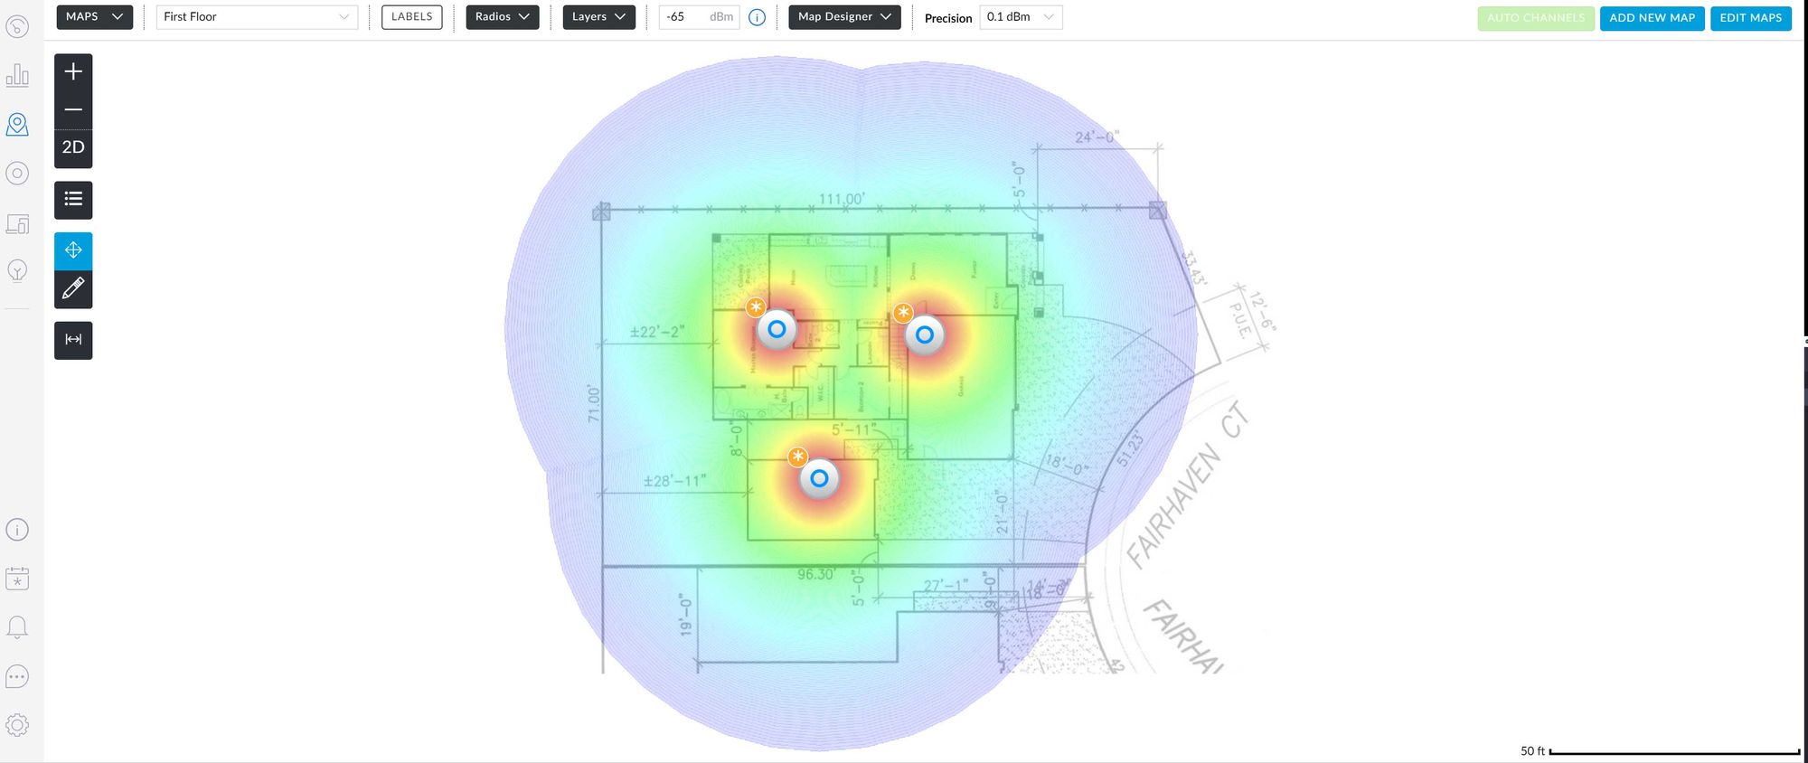Open the device list panel icon

tap(73, 200)
